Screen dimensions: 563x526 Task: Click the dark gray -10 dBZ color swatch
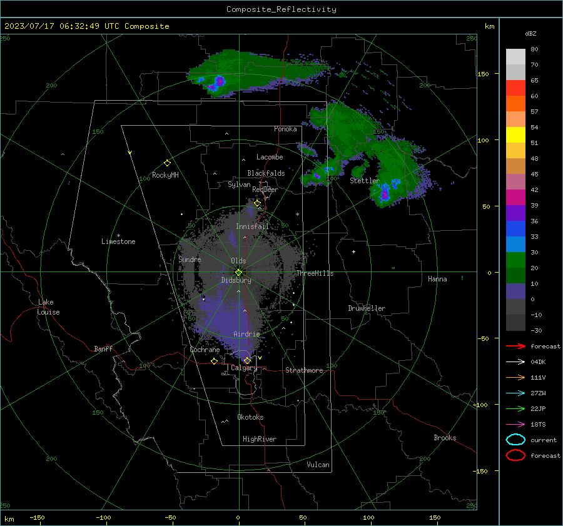pyautogui.click(x=515, y=323)
